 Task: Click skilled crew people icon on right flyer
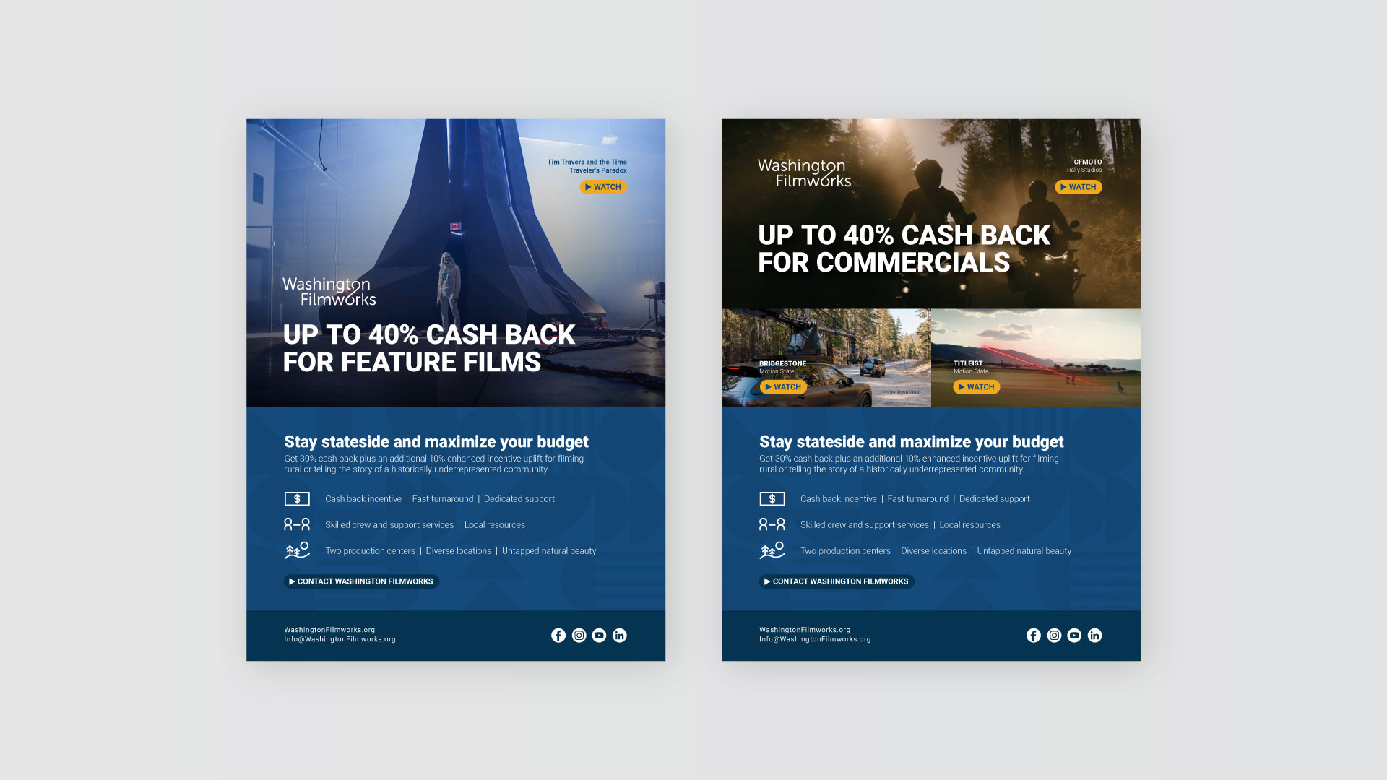(772, 525)
